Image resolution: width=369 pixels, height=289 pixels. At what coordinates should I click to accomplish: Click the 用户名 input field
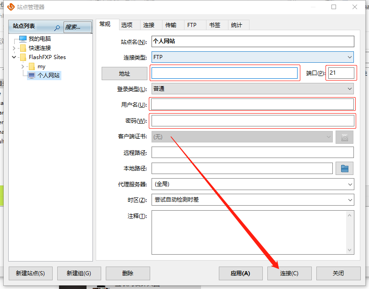[x=252, y=104]
